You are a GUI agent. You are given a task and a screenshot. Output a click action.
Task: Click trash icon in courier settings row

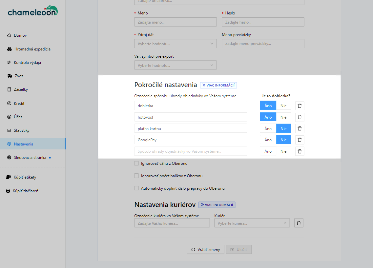click(299, 223)
